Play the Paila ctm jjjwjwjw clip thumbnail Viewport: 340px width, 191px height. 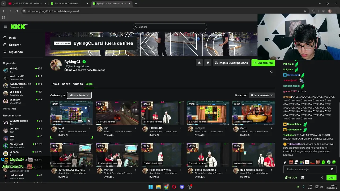pyautogui.click(x=163, y=155)
